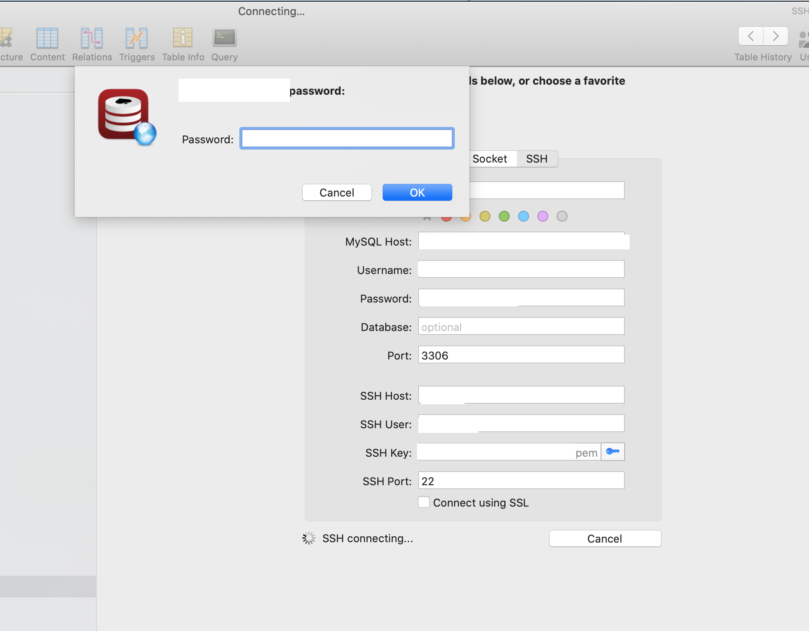Select the blue favorite color
The image size is (809, 631).
[x=524, y=216]
